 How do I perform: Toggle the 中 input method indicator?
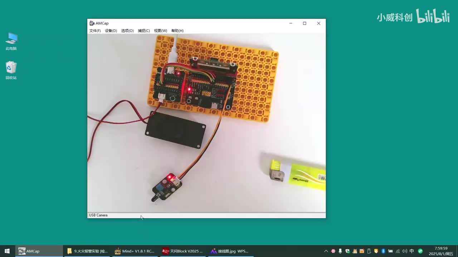[412, 251]
